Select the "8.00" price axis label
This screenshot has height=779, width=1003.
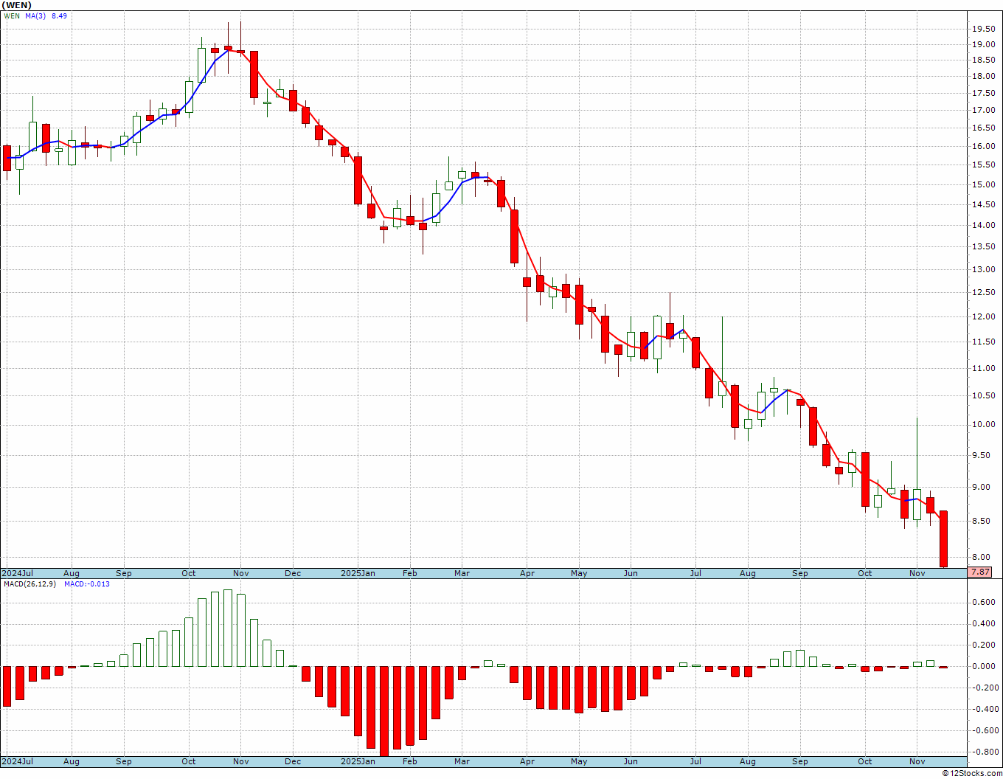point(983,558)
